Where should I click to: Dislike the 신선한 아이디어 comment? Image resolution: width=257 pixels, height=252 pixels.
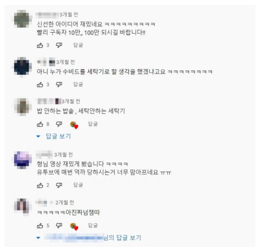pos(59,45)
